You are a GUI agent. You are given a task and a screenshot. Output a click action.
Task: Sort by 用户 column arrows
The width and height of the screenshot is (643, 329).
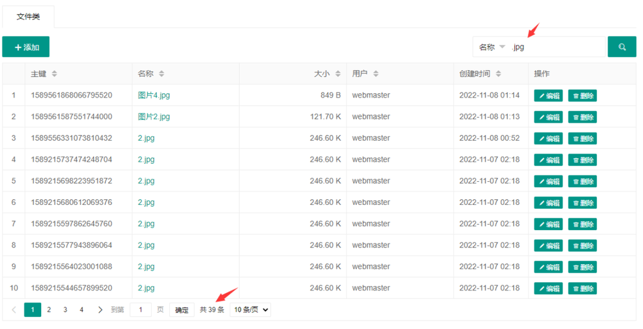[376, 74]
